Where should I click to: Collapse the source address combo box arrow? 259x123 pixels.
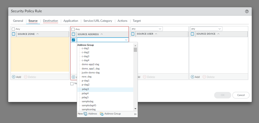(x=126, y=40)
